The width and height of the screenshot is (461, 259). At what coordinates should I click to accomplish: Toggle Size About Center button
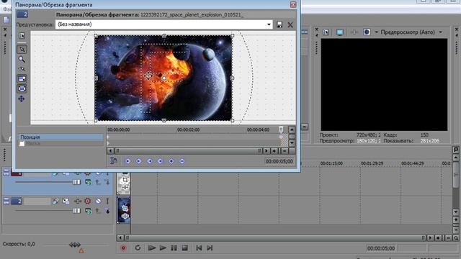click(22, 88)
